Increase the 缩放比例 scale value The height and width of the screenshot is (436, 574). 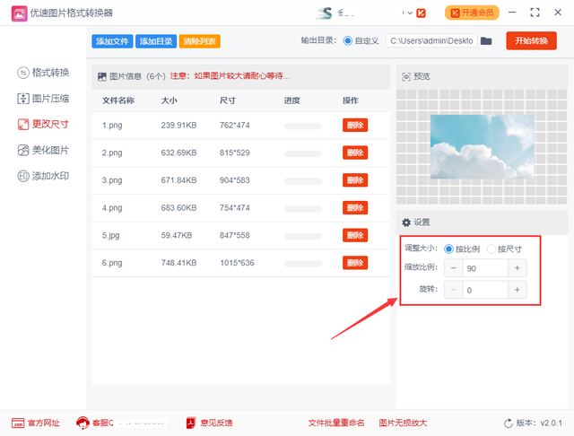pyautogui.click(x=517, y=268)
